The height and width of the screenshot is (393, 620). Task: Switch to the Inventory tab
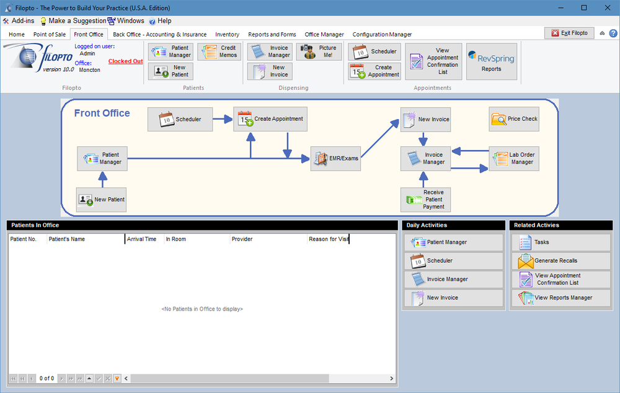point(227,34)
